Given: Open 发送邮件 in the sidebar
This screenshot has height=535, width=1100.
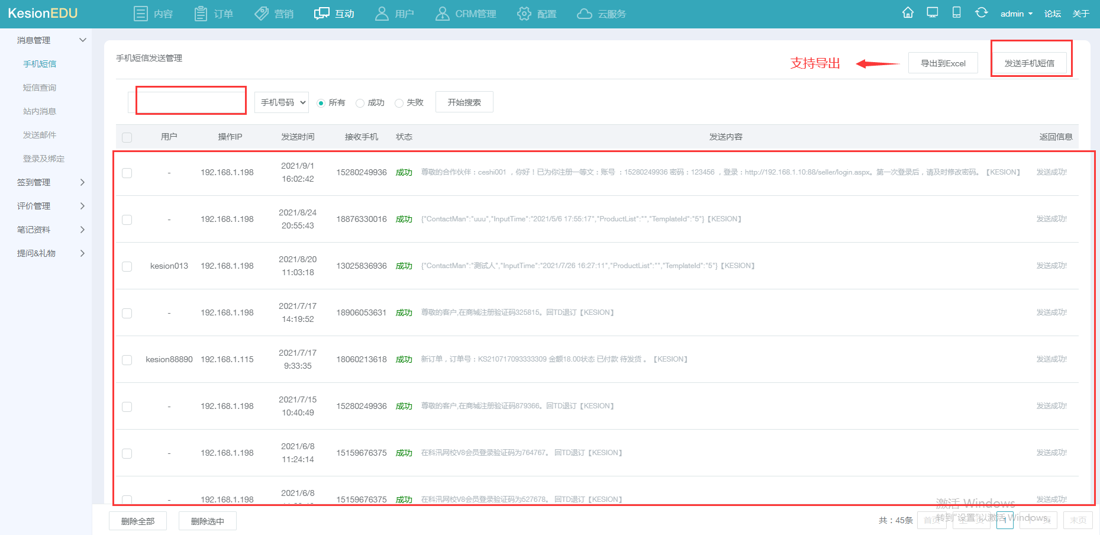Looking at the screenshot, I should pos(40,135).
